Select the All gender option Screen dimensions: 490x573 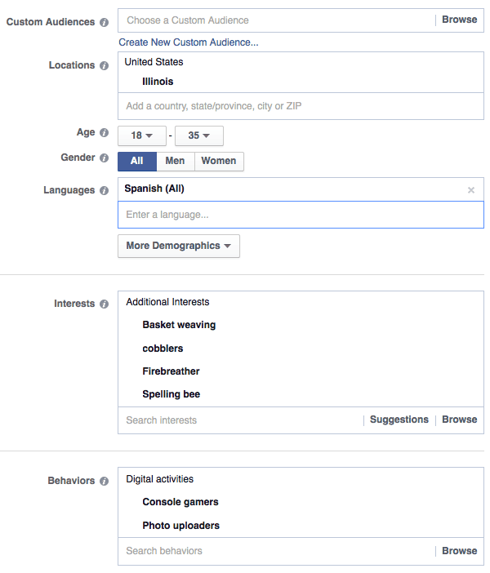[x=137, y=161]
